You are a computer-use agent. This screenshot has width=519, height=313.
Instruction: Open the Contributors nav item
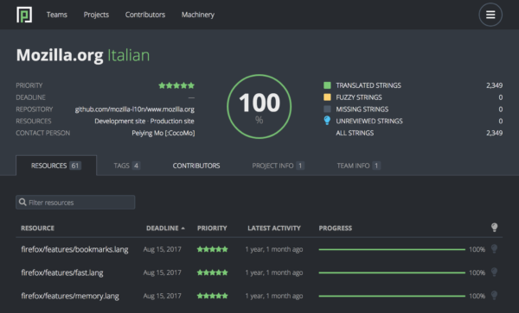click(x=145, y=15)
